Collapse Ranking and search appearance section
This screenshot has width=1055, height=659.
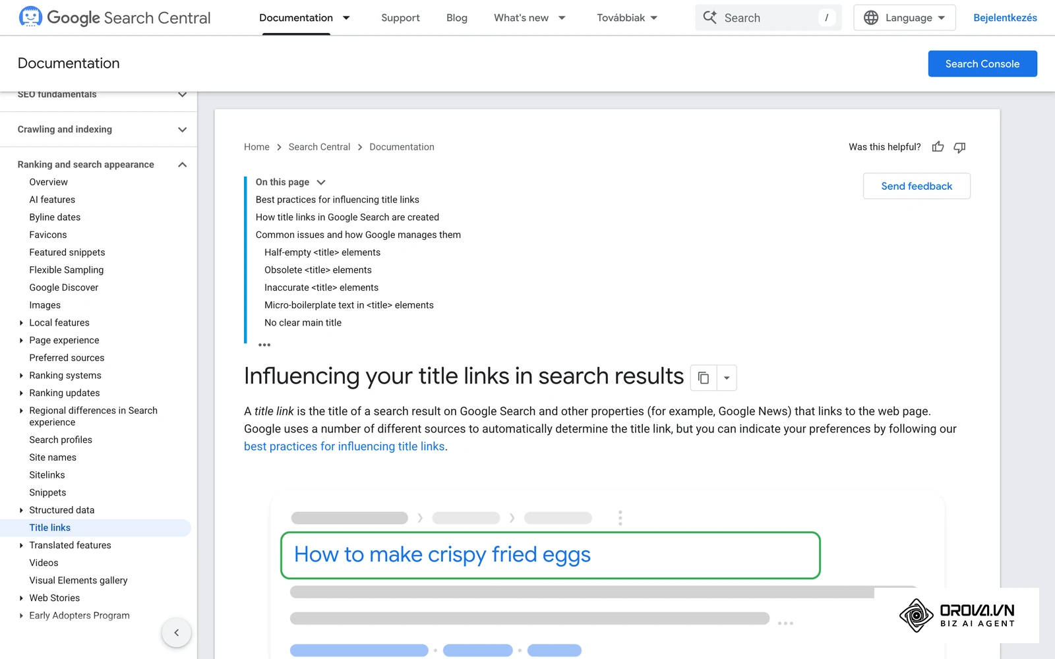(183, 165)
